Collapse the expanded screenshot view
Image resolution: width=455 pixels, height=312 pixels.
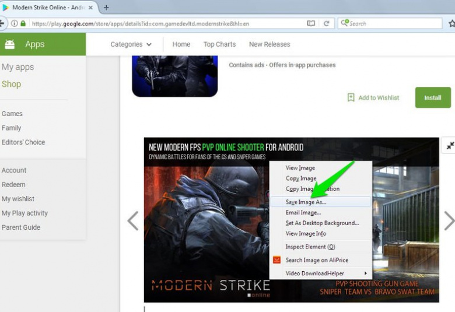point(450,145)
